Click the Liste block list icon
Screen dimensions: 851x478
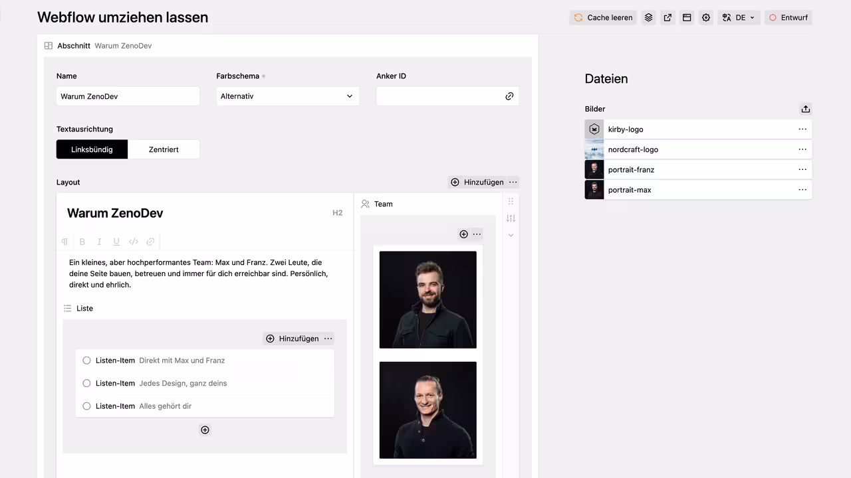point(67,308)
